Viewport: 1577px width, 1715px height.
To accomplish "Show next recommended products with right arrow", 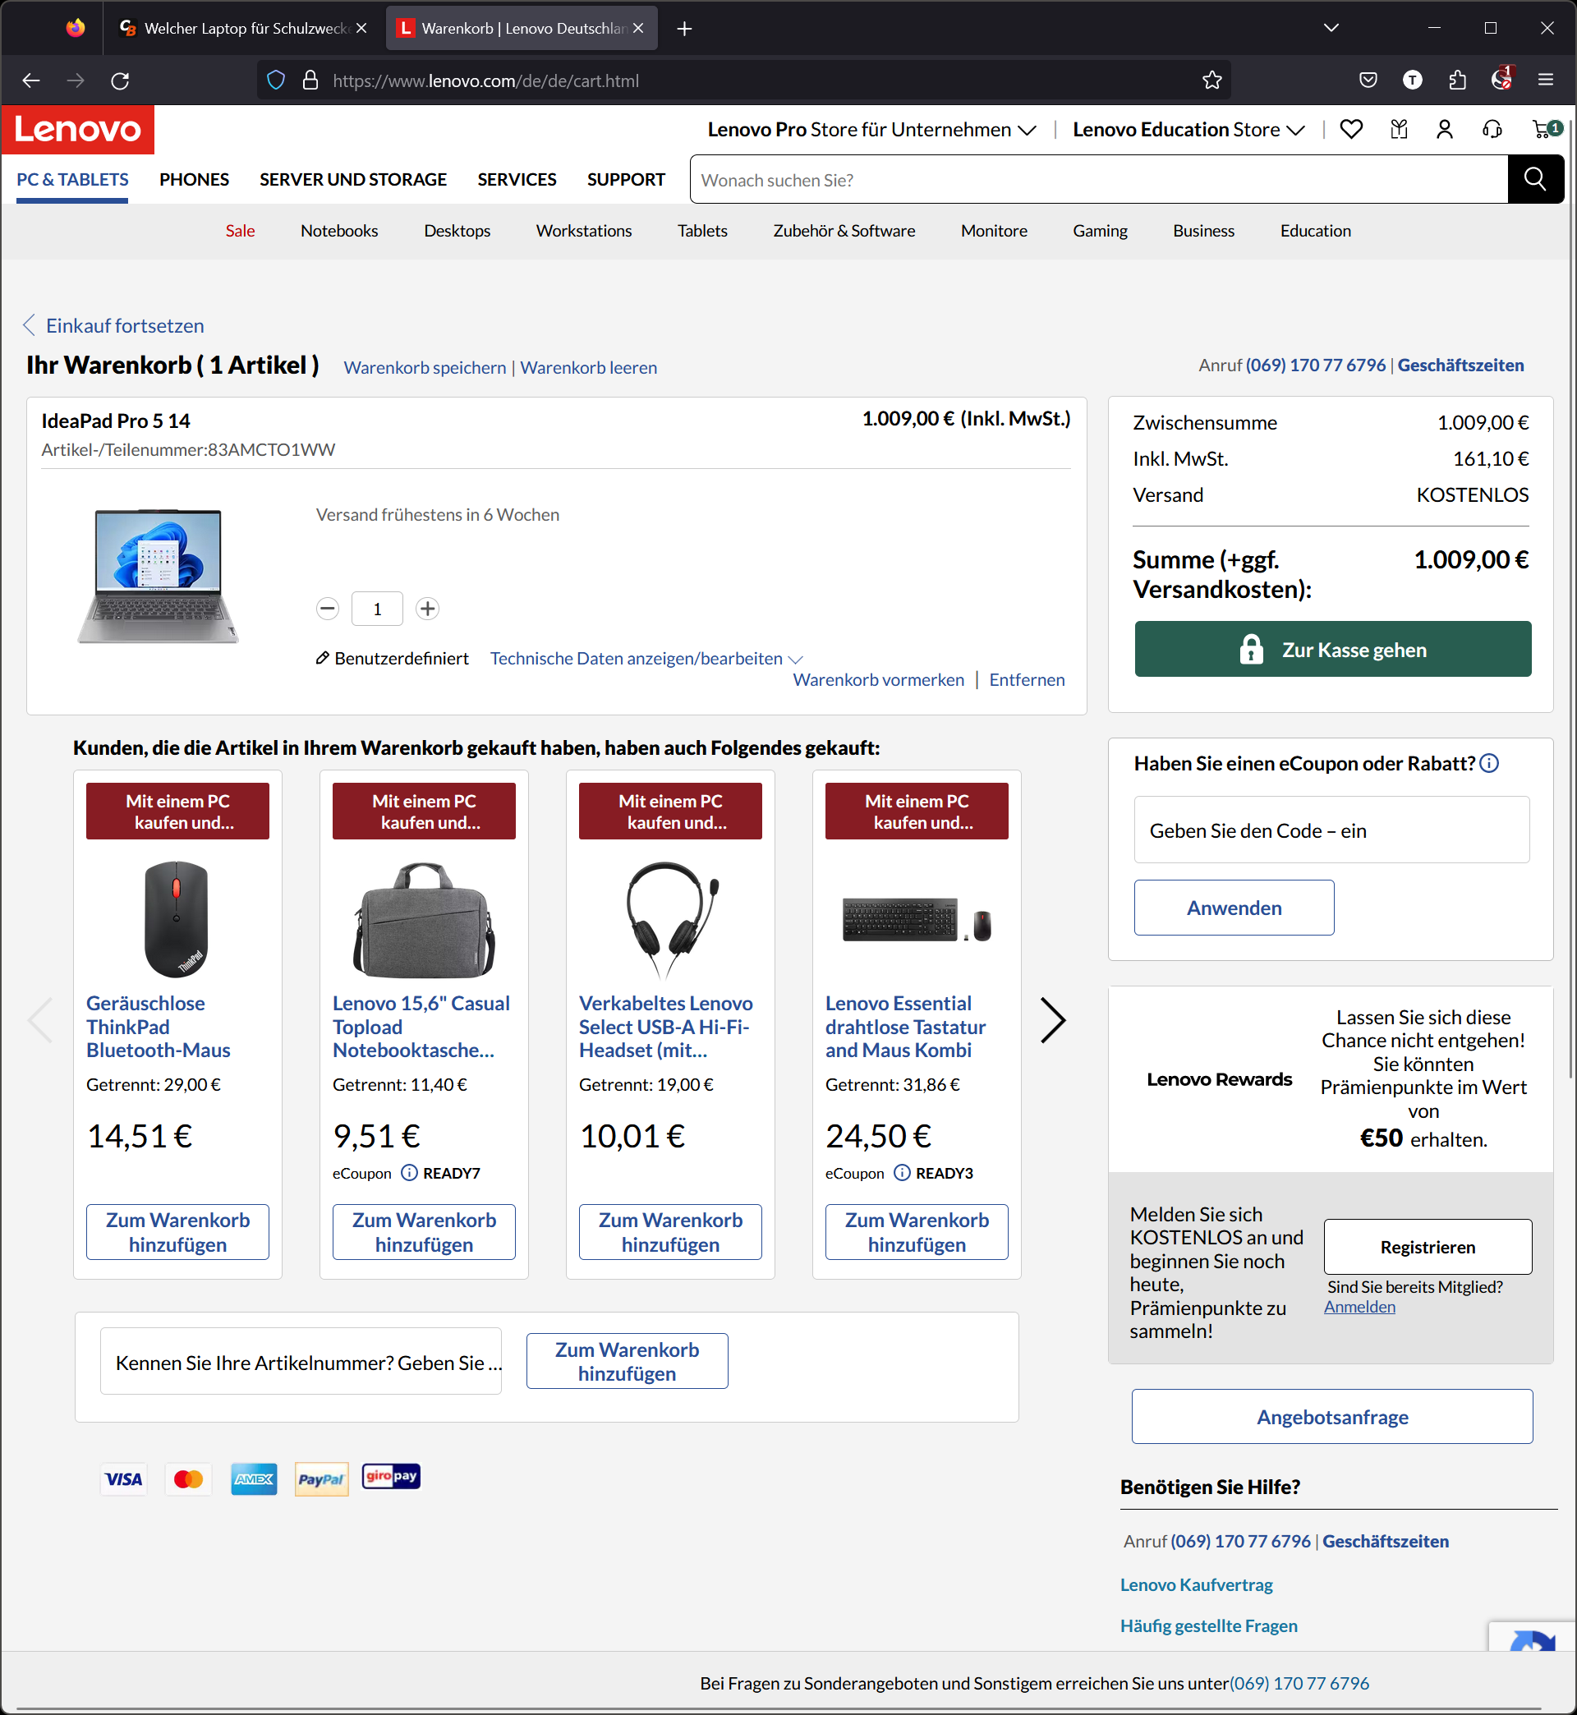I will click(1052, 1019).
